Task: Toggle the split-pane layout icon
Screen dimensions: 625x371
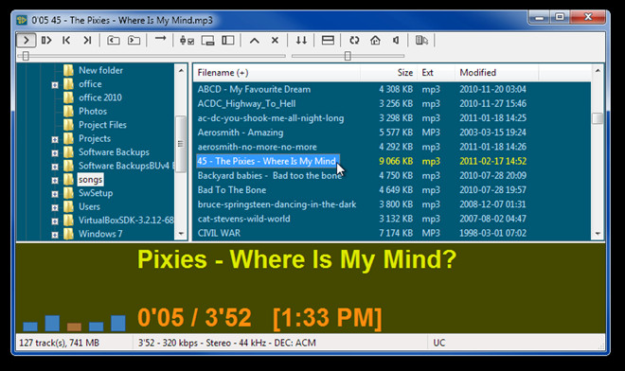Action: click(x=328, y=41)
